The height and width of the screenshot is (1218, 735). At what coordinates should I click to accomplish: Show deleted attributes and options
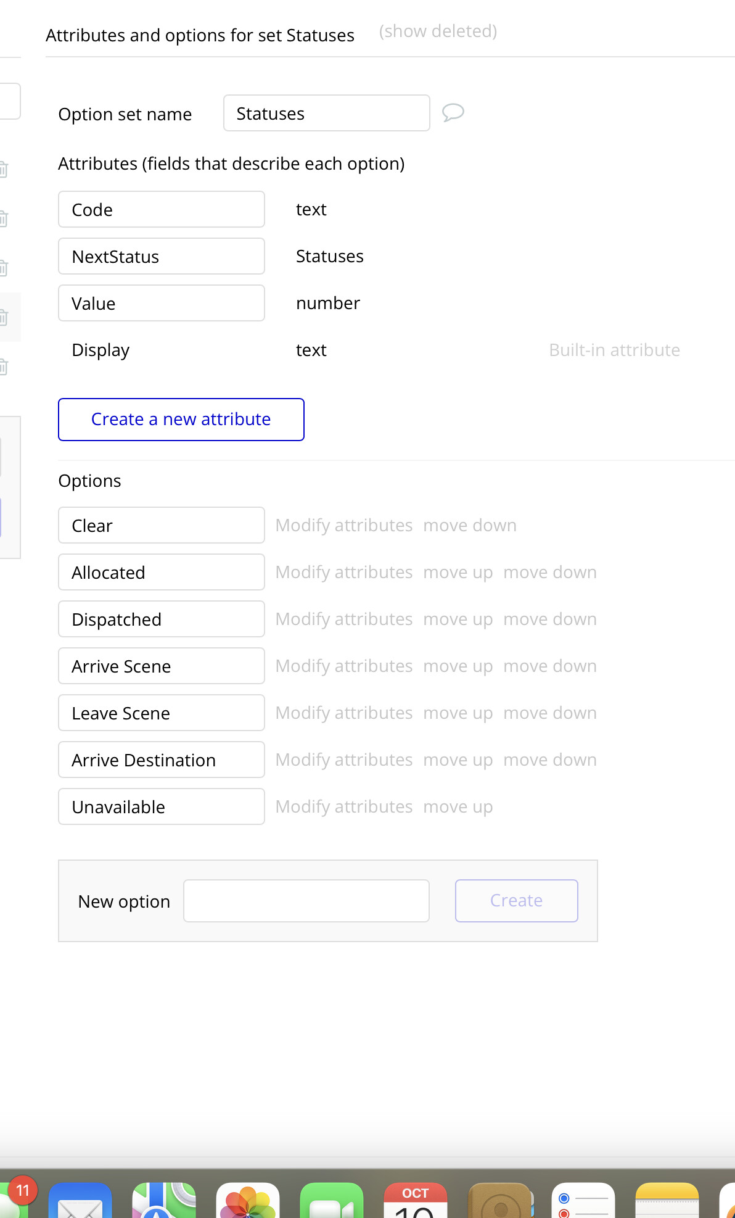click(x=438, y=31)
